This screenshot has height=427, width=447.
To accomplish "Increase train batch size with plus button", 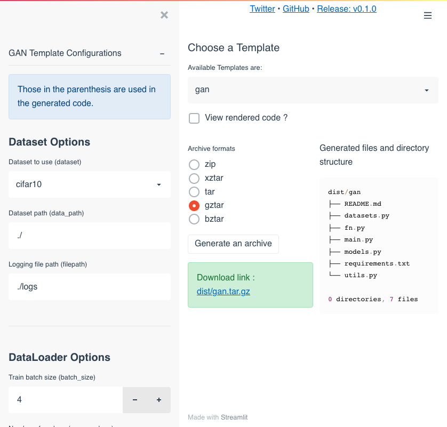I will pyautogui.click(x=159, y=400).
